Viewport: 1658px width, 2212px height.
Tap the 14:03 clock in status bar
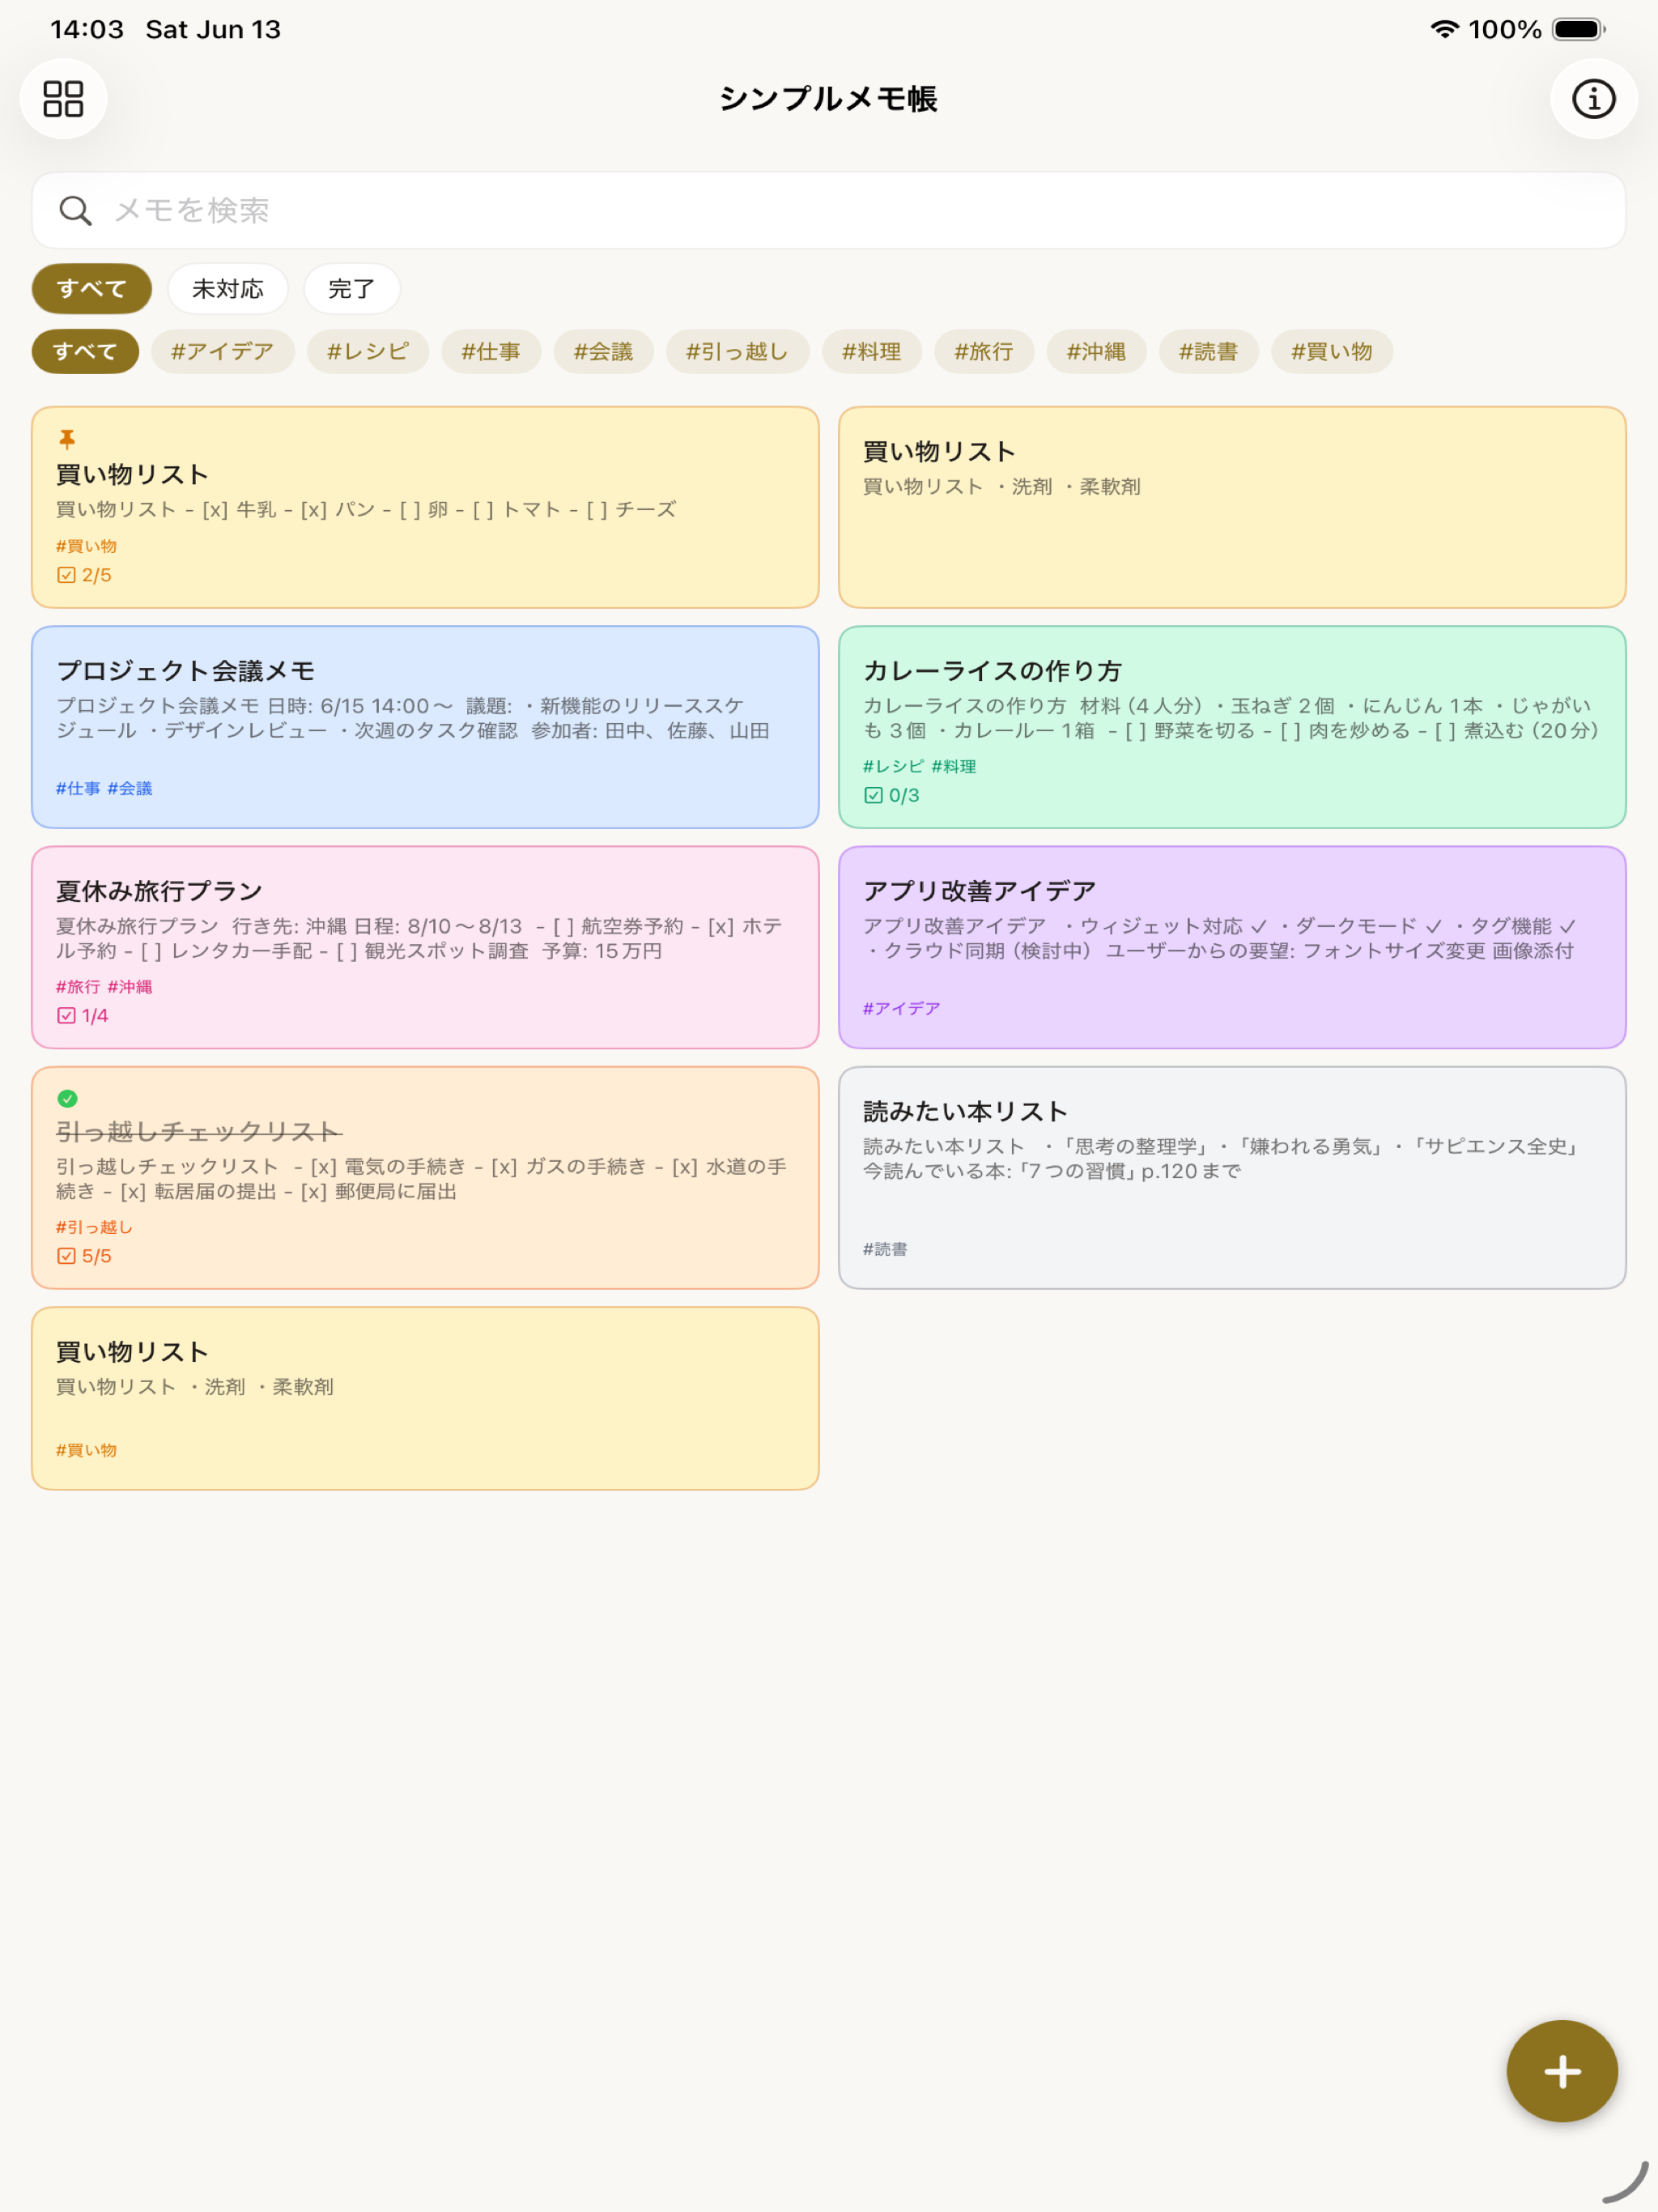[x=87, y=29]
